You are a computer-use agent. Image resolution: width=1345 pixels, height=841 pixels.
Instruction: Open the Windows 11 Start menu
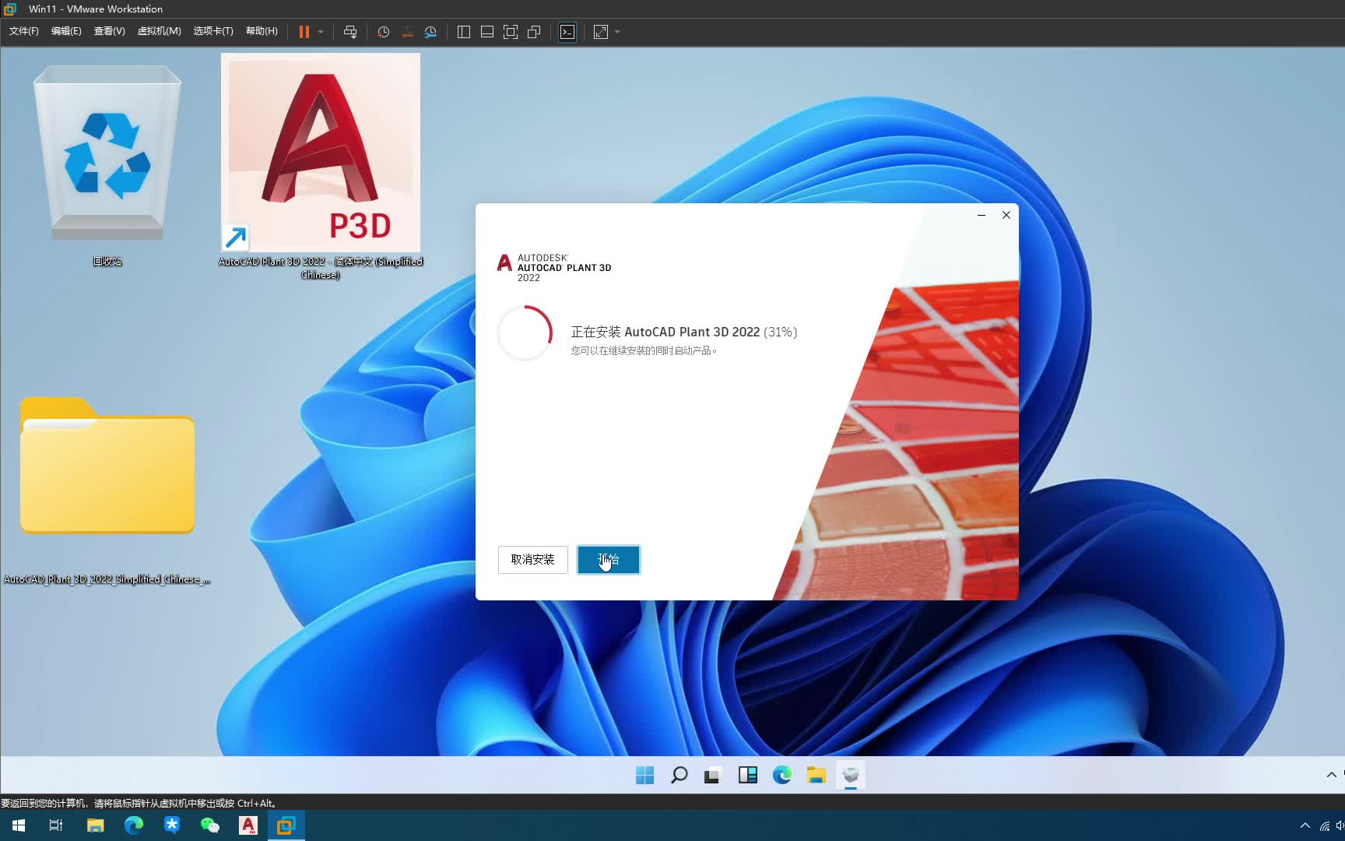[644, 775]
